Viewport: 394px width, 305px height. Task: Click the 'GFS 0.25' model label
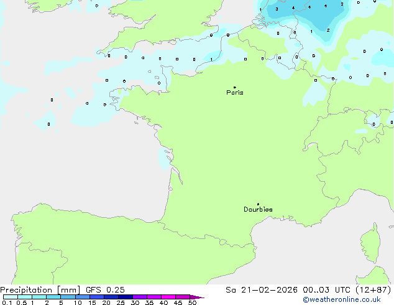pos(105,290)
